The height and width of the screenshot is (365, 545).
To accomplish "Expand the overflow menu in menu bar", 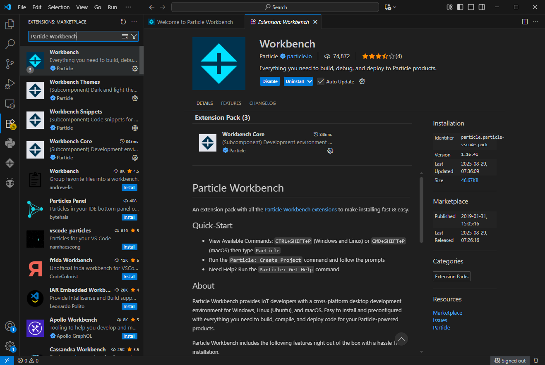I will 128,7.
